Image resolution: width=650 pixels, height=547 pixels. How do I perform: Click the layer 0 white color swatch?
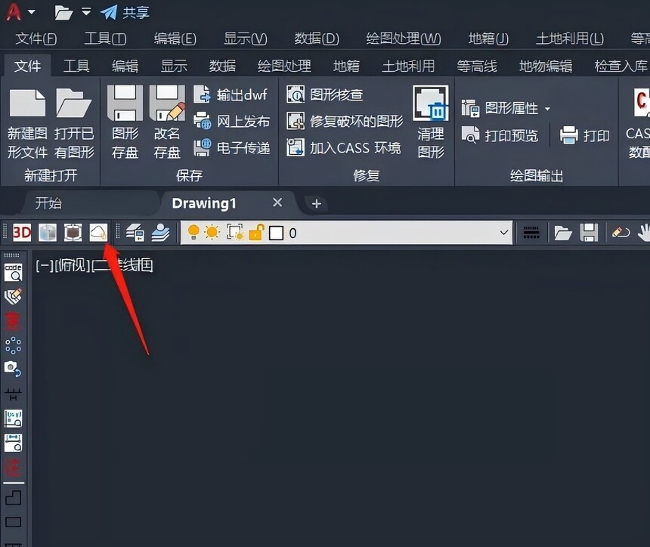[x=276, y=233]
